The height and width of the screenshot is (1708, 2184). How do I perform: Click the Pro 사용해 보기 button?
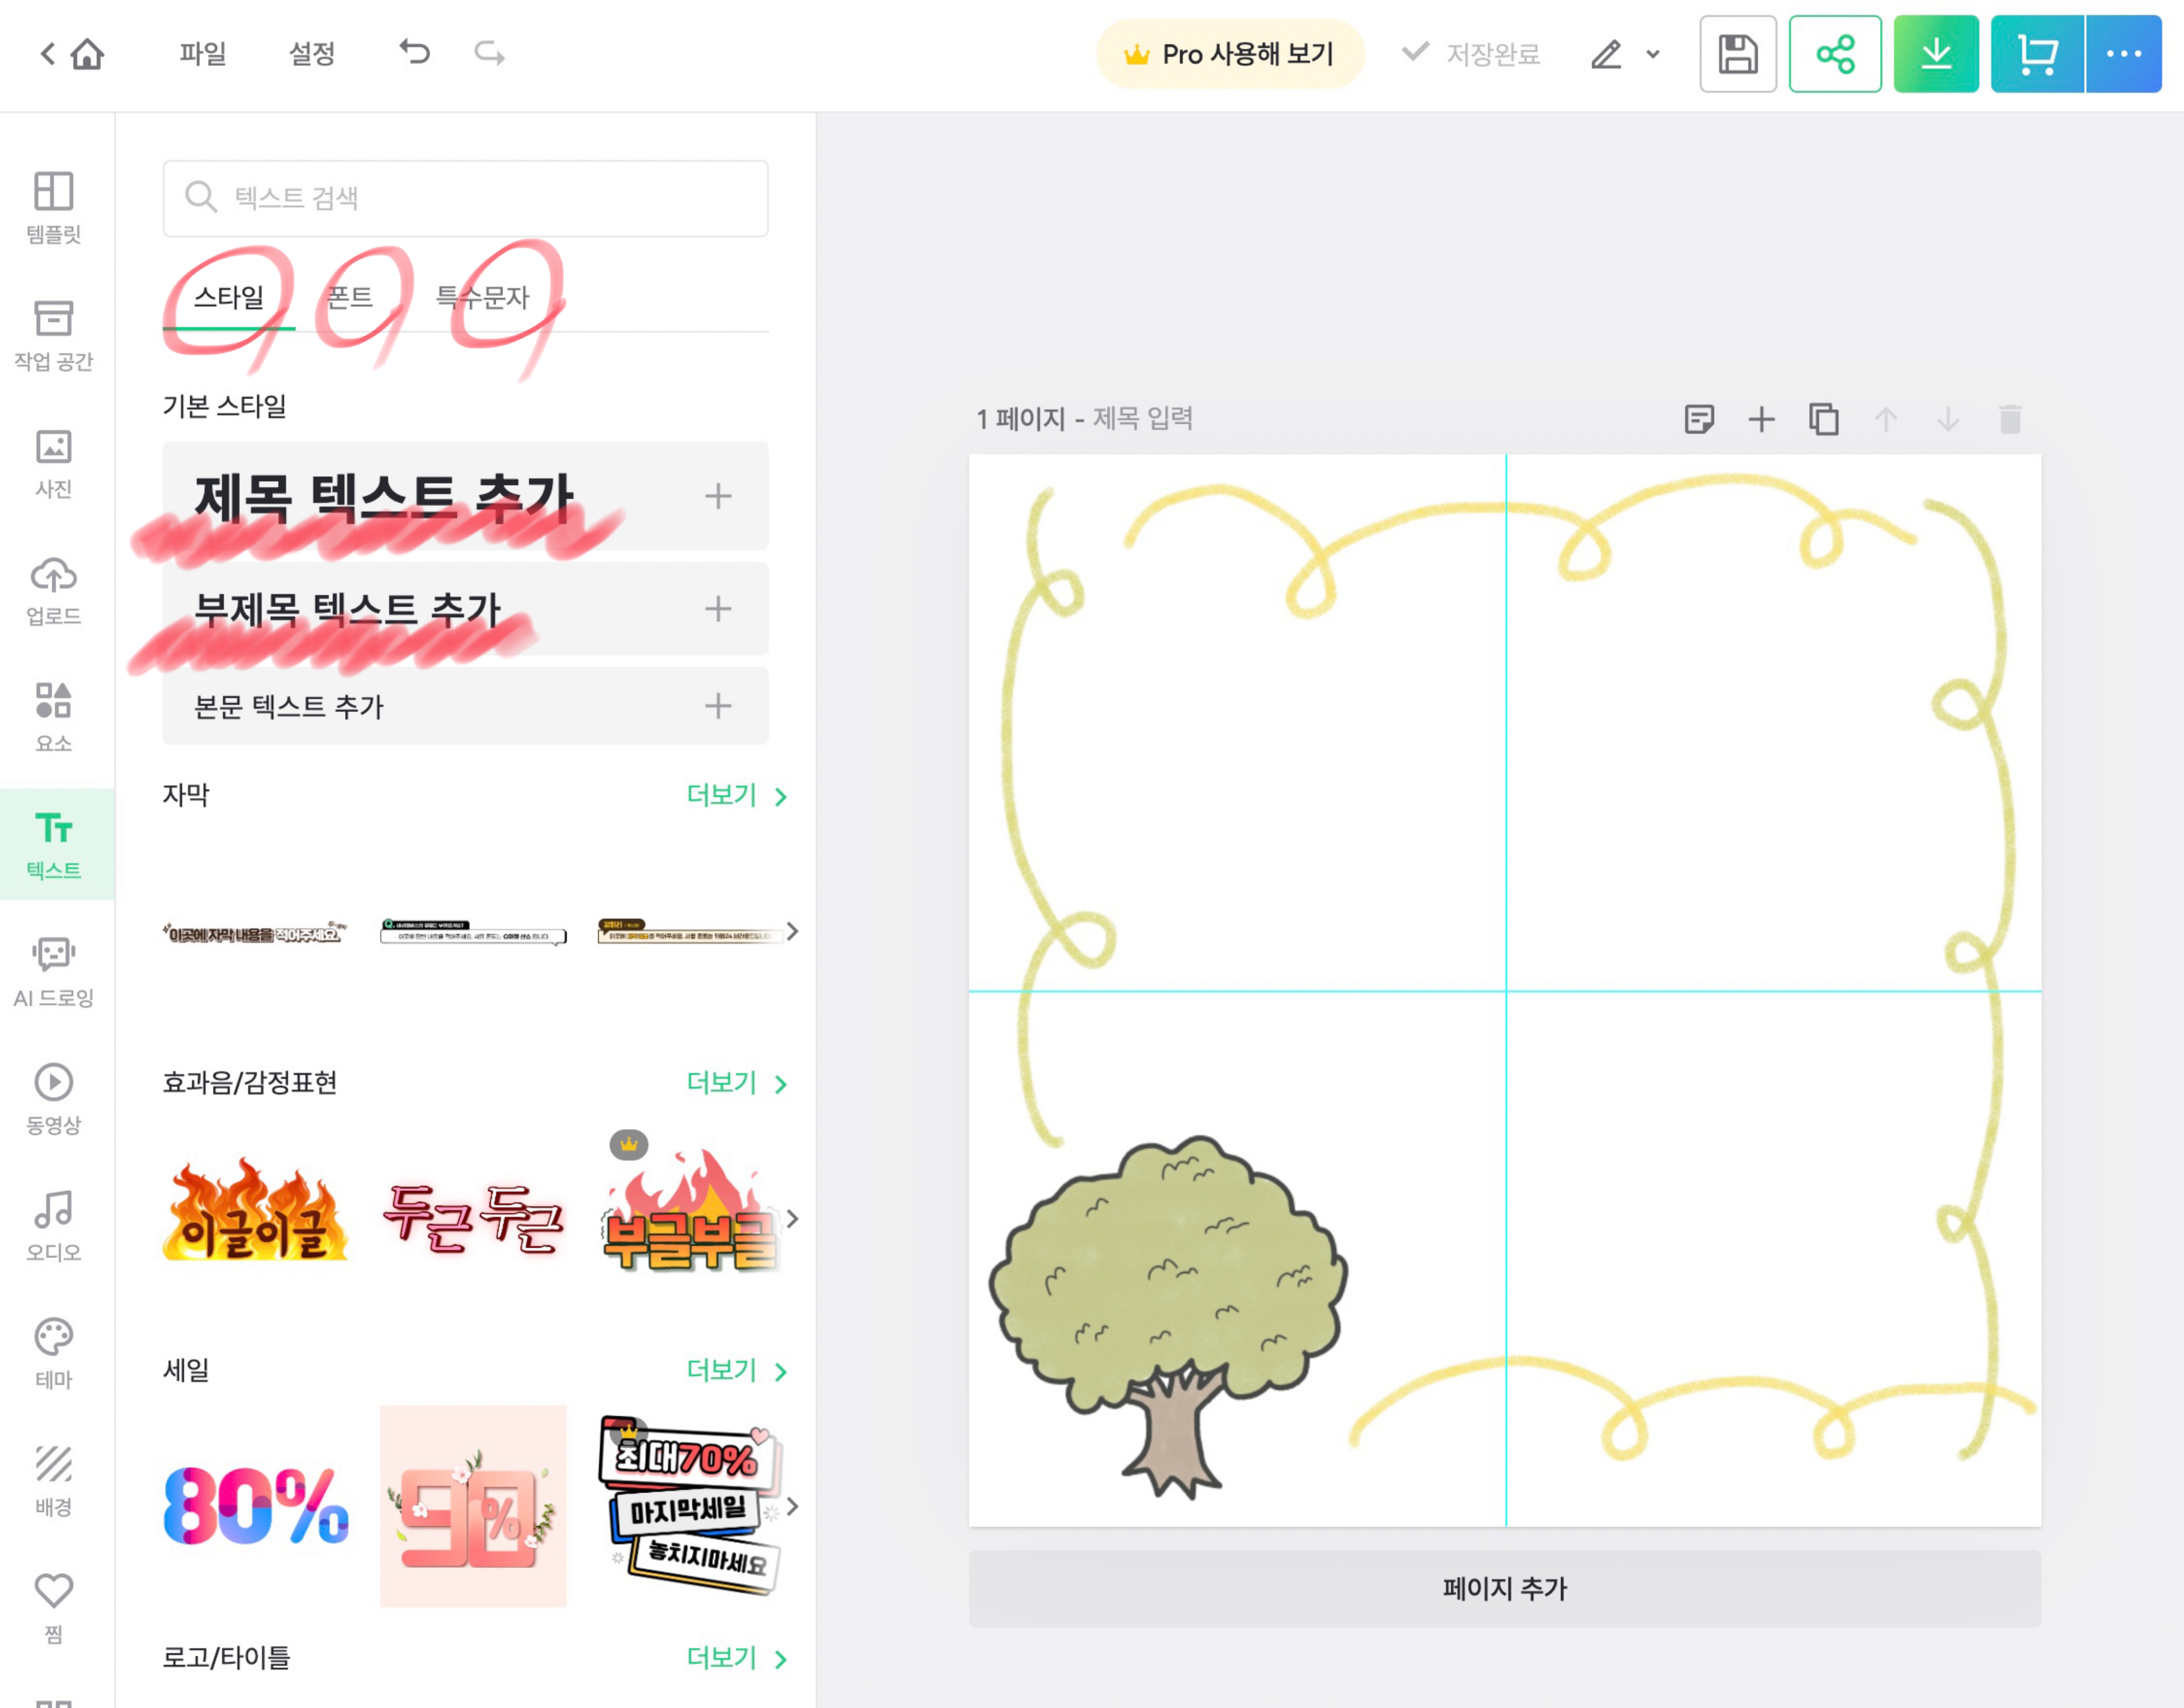1230,54
